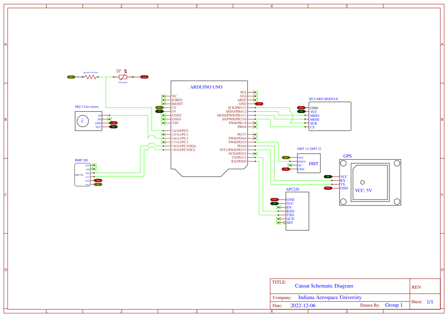Select the no-connect marker on DHT NC pin

[x=290, y=165]
